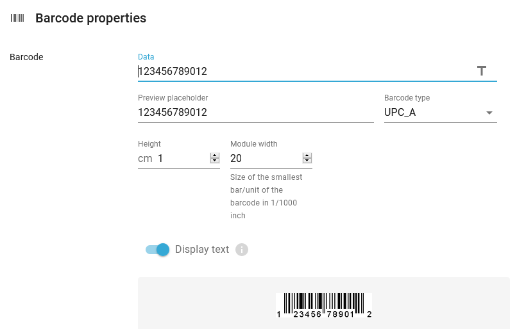The height and width of the screenshot is (329, 517).
Task: Open the Barcode type dropdown arrow
Action: click(489, 113)
